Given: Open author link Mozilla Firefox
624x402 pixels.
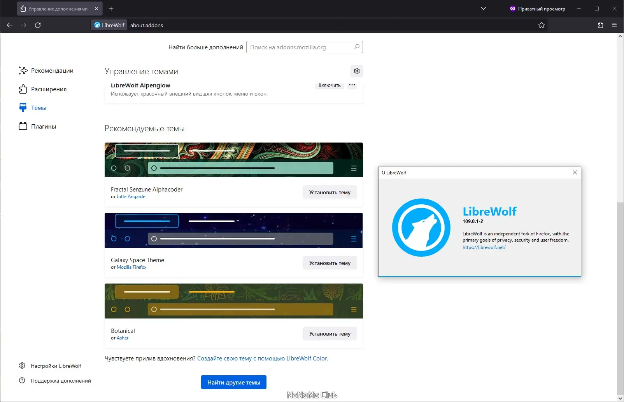Looking at the screenshot, I should (x=132, y=267).
